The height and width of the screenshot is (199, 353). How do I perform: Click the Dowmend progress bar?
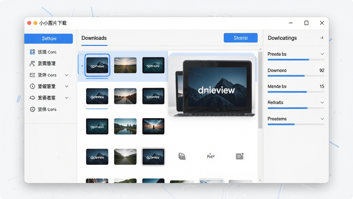296,76
